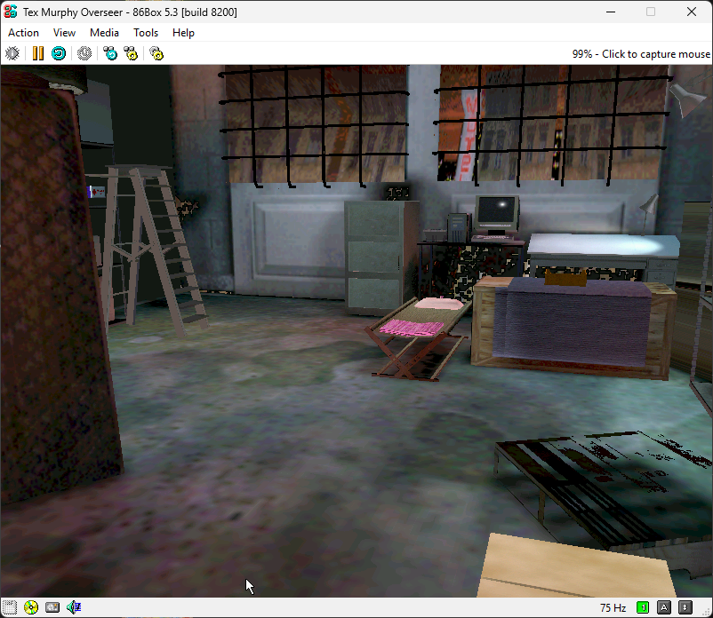Click the sound speaker icon in status bar

(74, 607)
